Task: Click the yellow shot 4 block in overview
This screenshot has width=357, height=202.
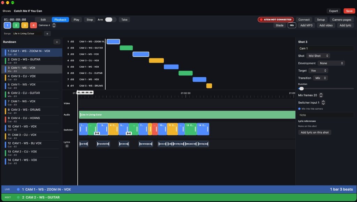Action: pyautogui.click(x=157, y=61)
